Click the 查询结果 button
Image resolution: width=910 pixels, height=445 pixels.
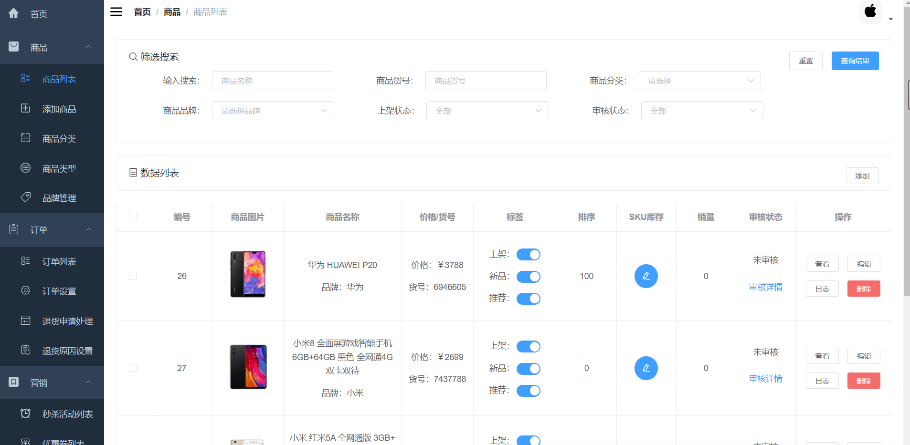[855, 61]
